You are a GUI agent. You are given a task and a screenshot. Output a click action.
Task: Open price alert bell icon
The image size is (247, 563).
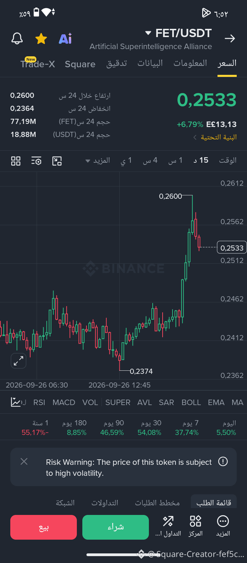(x=17, y=39)
